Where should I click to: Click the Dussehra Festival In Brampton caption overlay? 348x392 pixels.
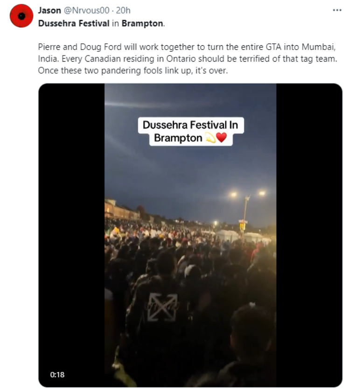pos(191,132)
